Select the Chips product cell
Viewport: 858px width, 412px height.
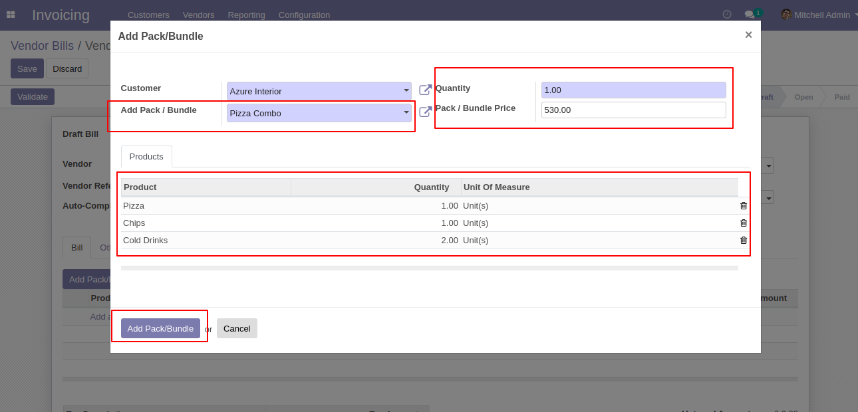[206, 223]
